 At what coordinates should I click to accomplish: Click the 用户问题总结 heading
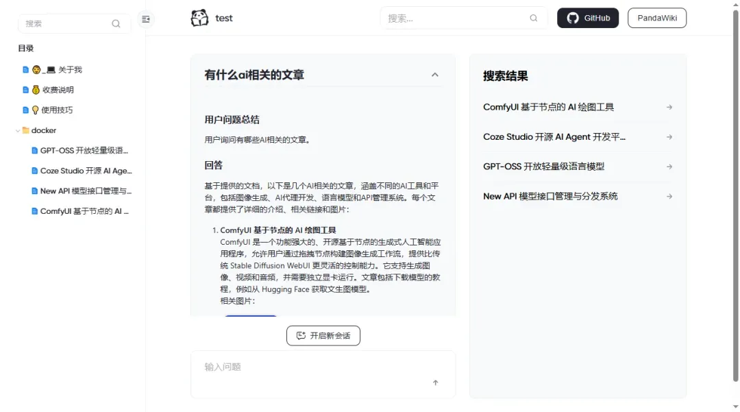tap(232, 120)
